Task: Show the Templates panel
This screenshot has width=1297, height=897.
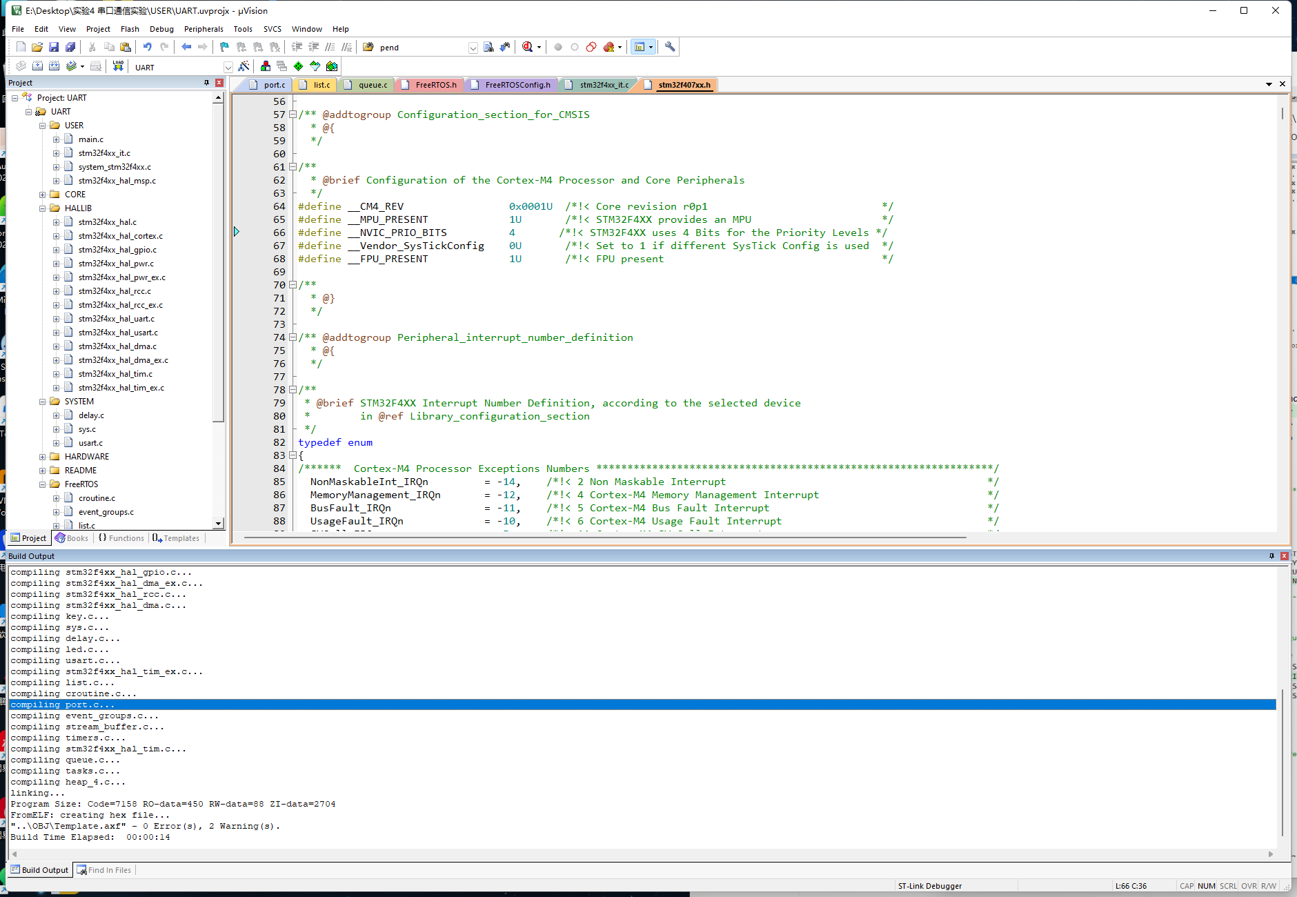Action: (177, 538)
